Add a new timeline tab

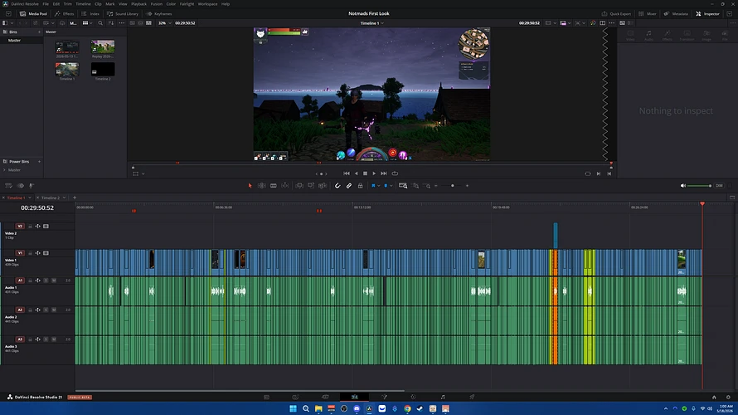pos(75,198)
